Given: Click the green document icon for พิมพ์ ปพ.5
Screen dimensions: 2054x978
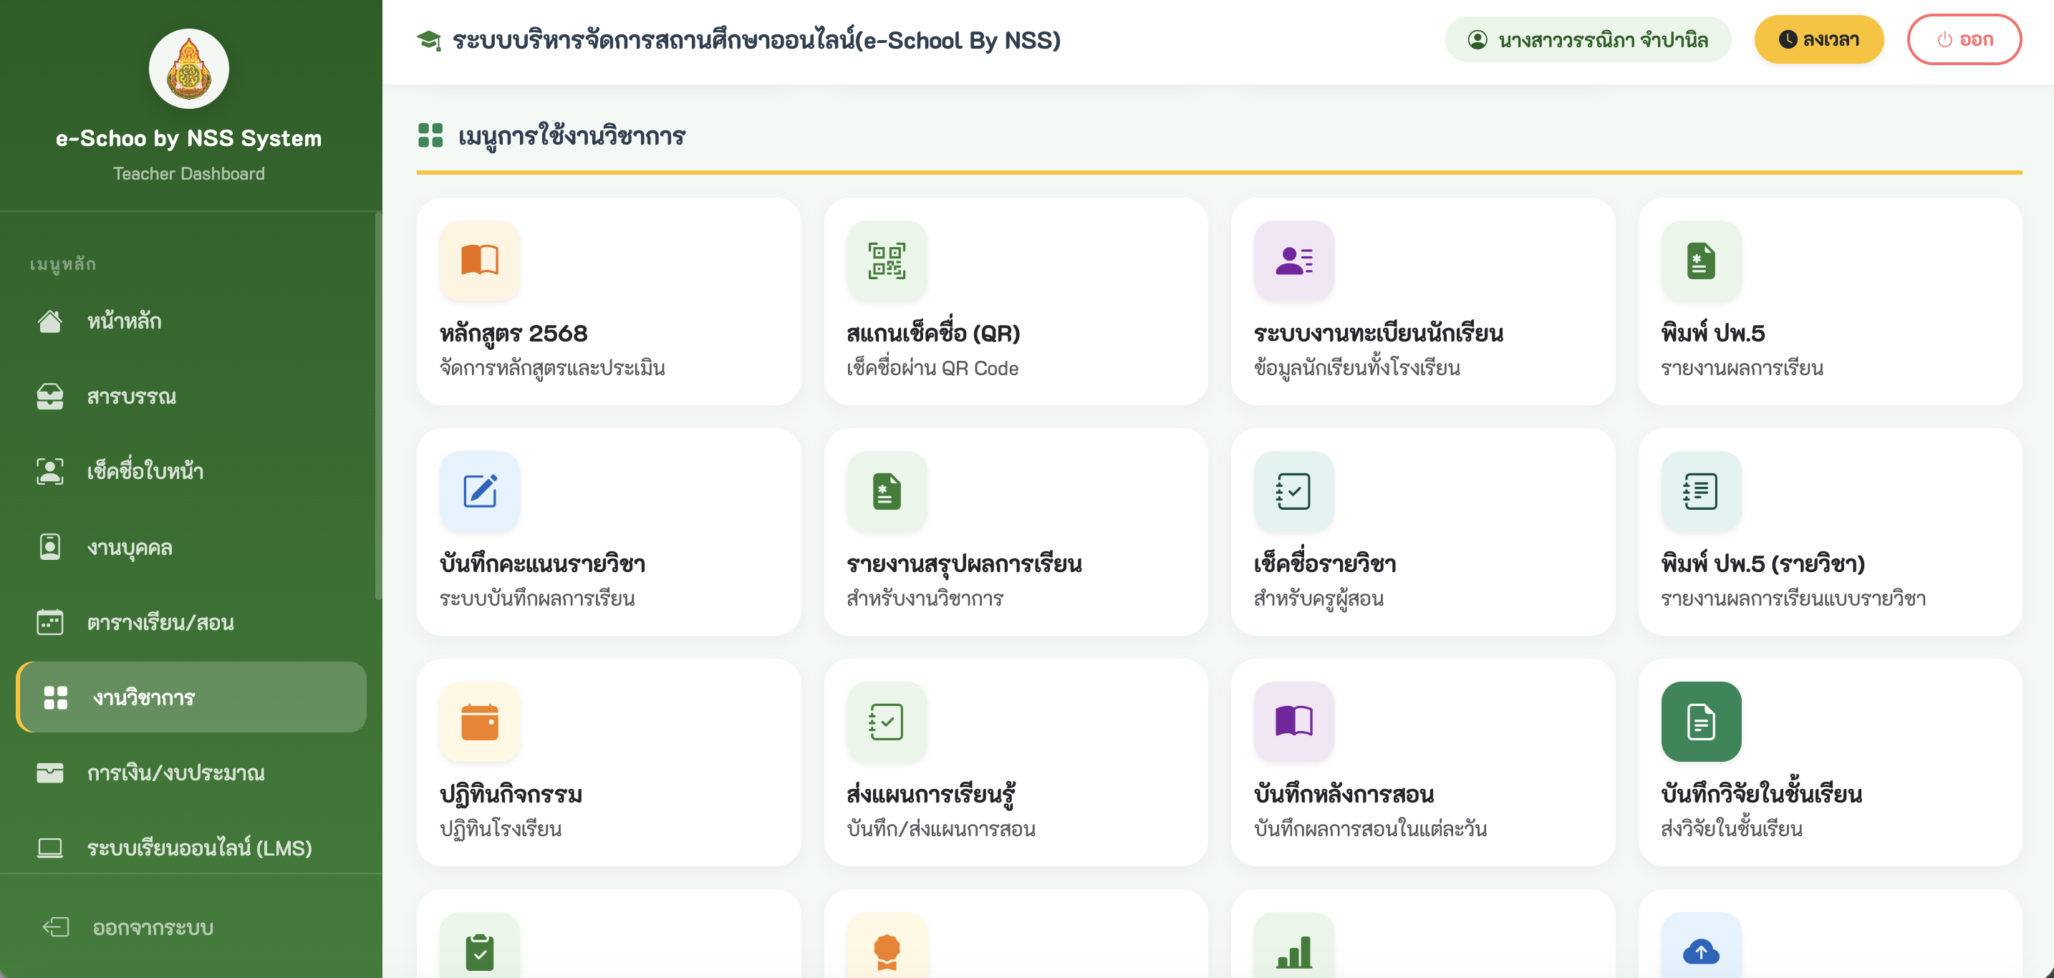Looking at the screenshot, I should pyautogui.click(x=1701, y=261).
